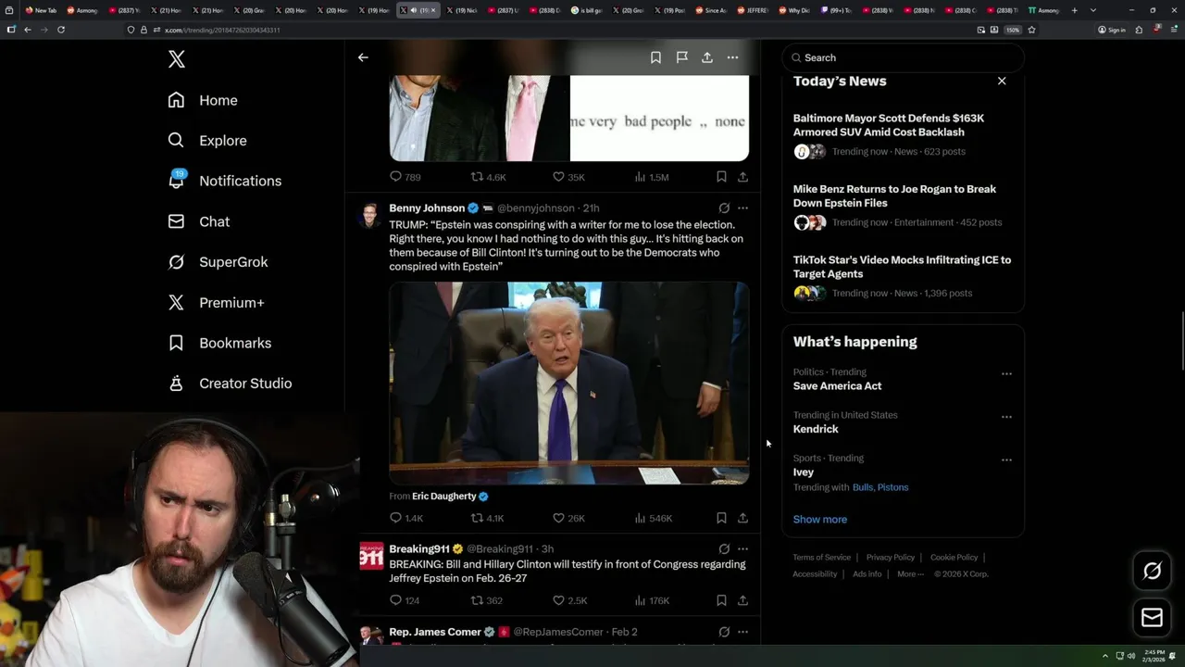Click the Chat envelope icon in the sidebar
Viewport: 1185px width, 667px height.
pyautogui.click(x=176, y=221)
